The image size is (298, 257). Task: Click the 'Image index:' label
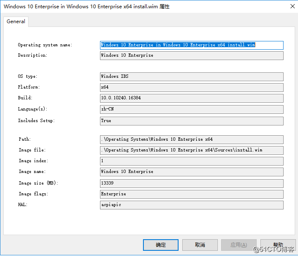[33, 161]
